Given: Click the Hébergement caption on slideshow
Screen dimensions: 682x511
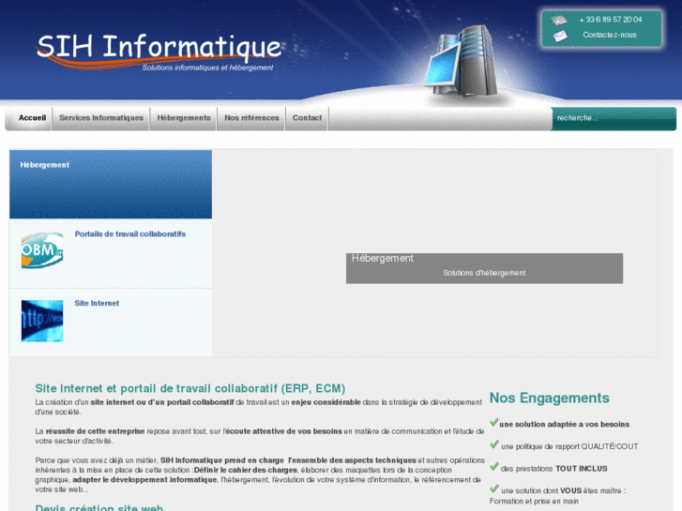Looking at the screenshot, I should (x=383, y=259).
